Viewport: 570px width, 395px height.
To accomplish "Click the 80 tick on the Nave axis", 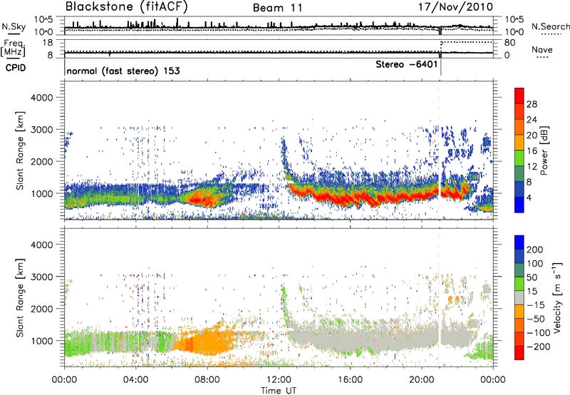I will [509, 43].
